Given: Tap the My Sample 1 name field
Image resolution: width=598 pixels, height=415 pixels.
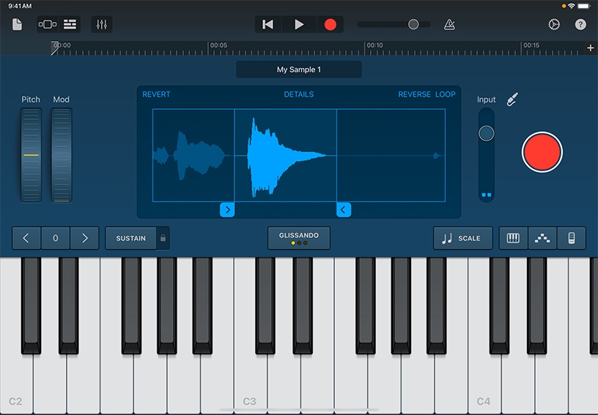Looking at the screenshot, I should tap(298, 70).
